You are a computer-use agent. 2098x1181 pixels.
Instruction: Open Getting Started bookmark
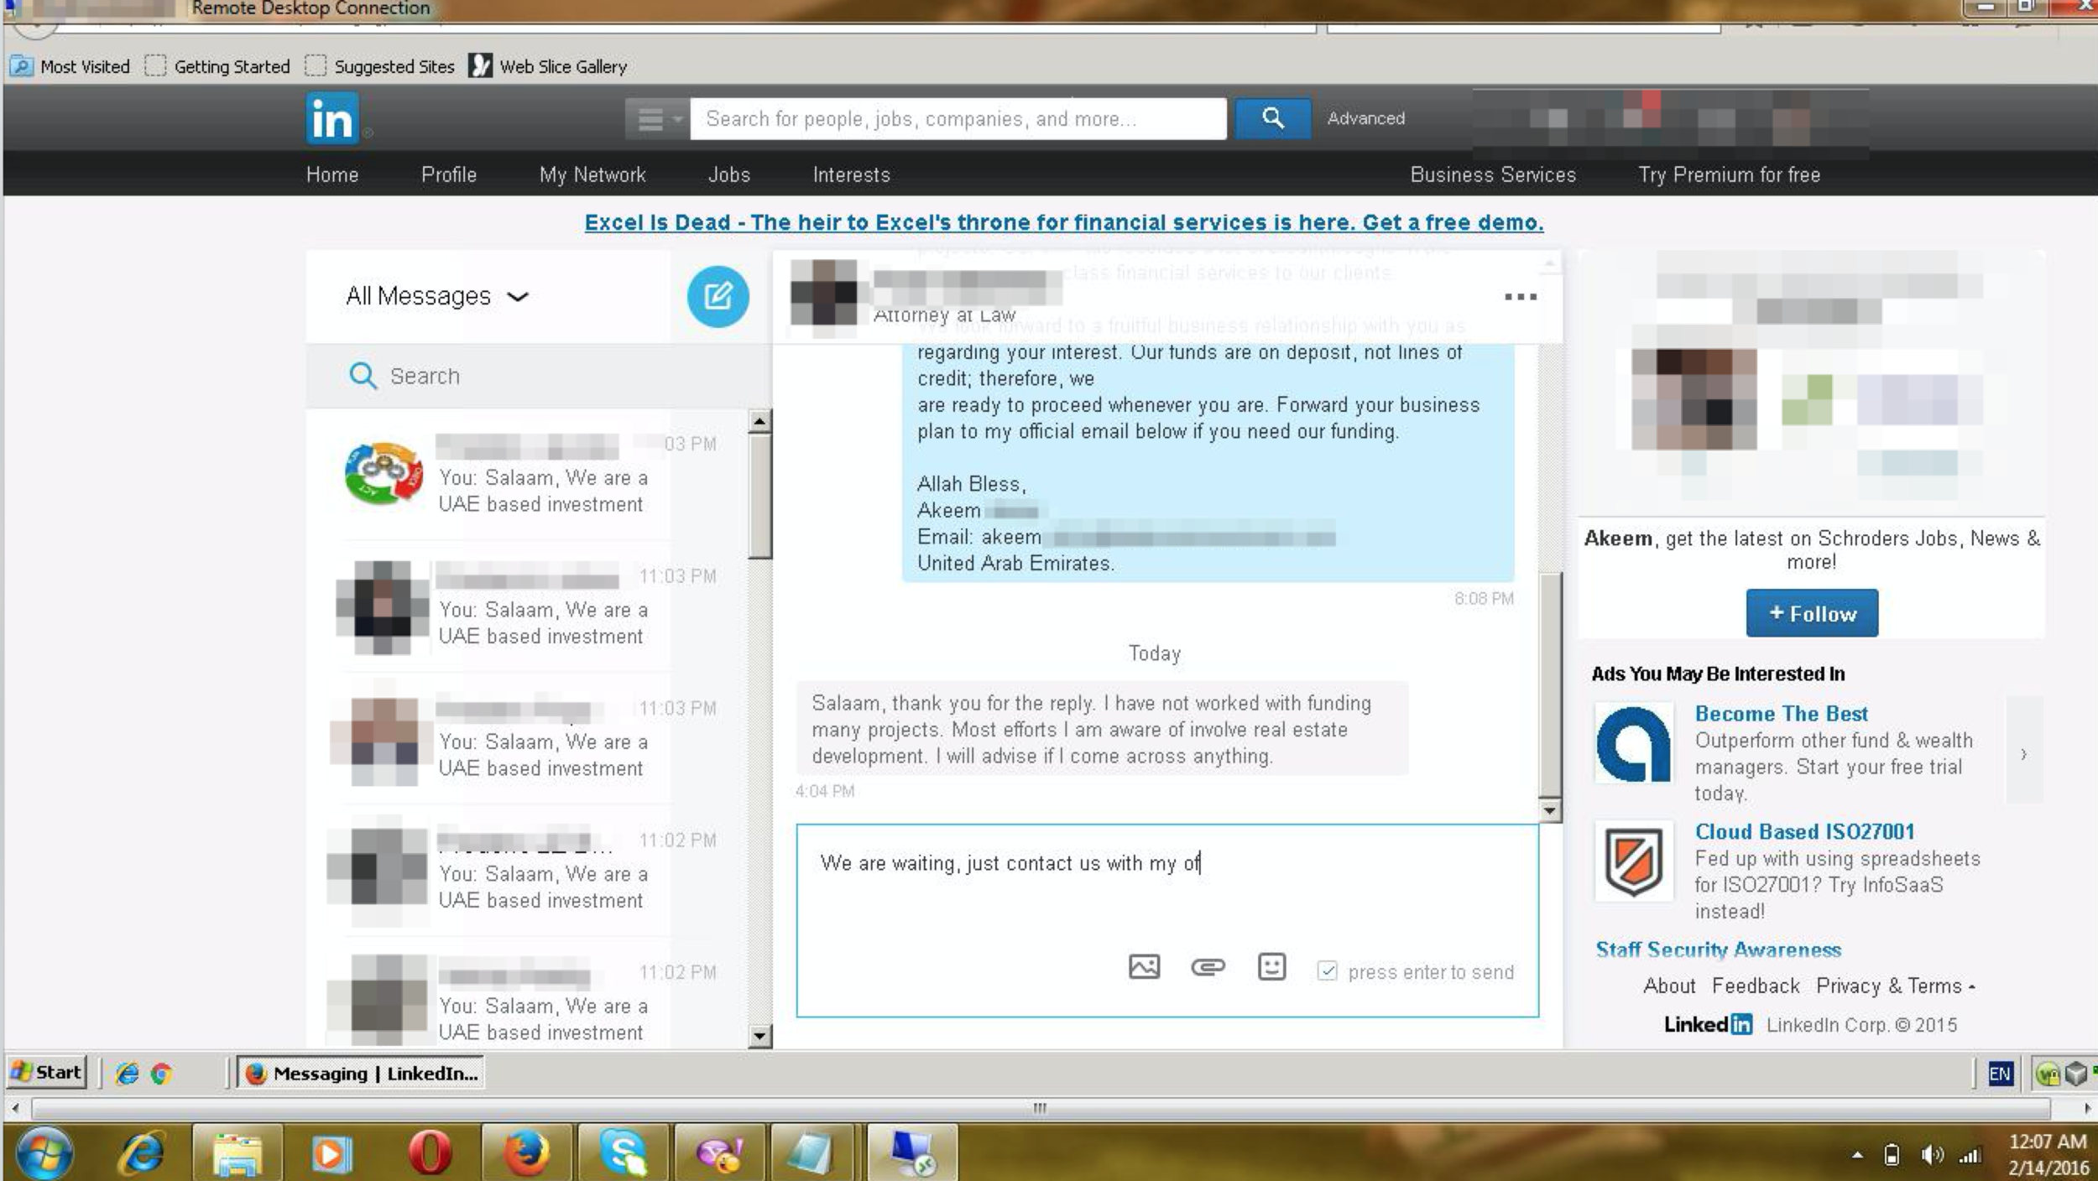coord(217,66)
